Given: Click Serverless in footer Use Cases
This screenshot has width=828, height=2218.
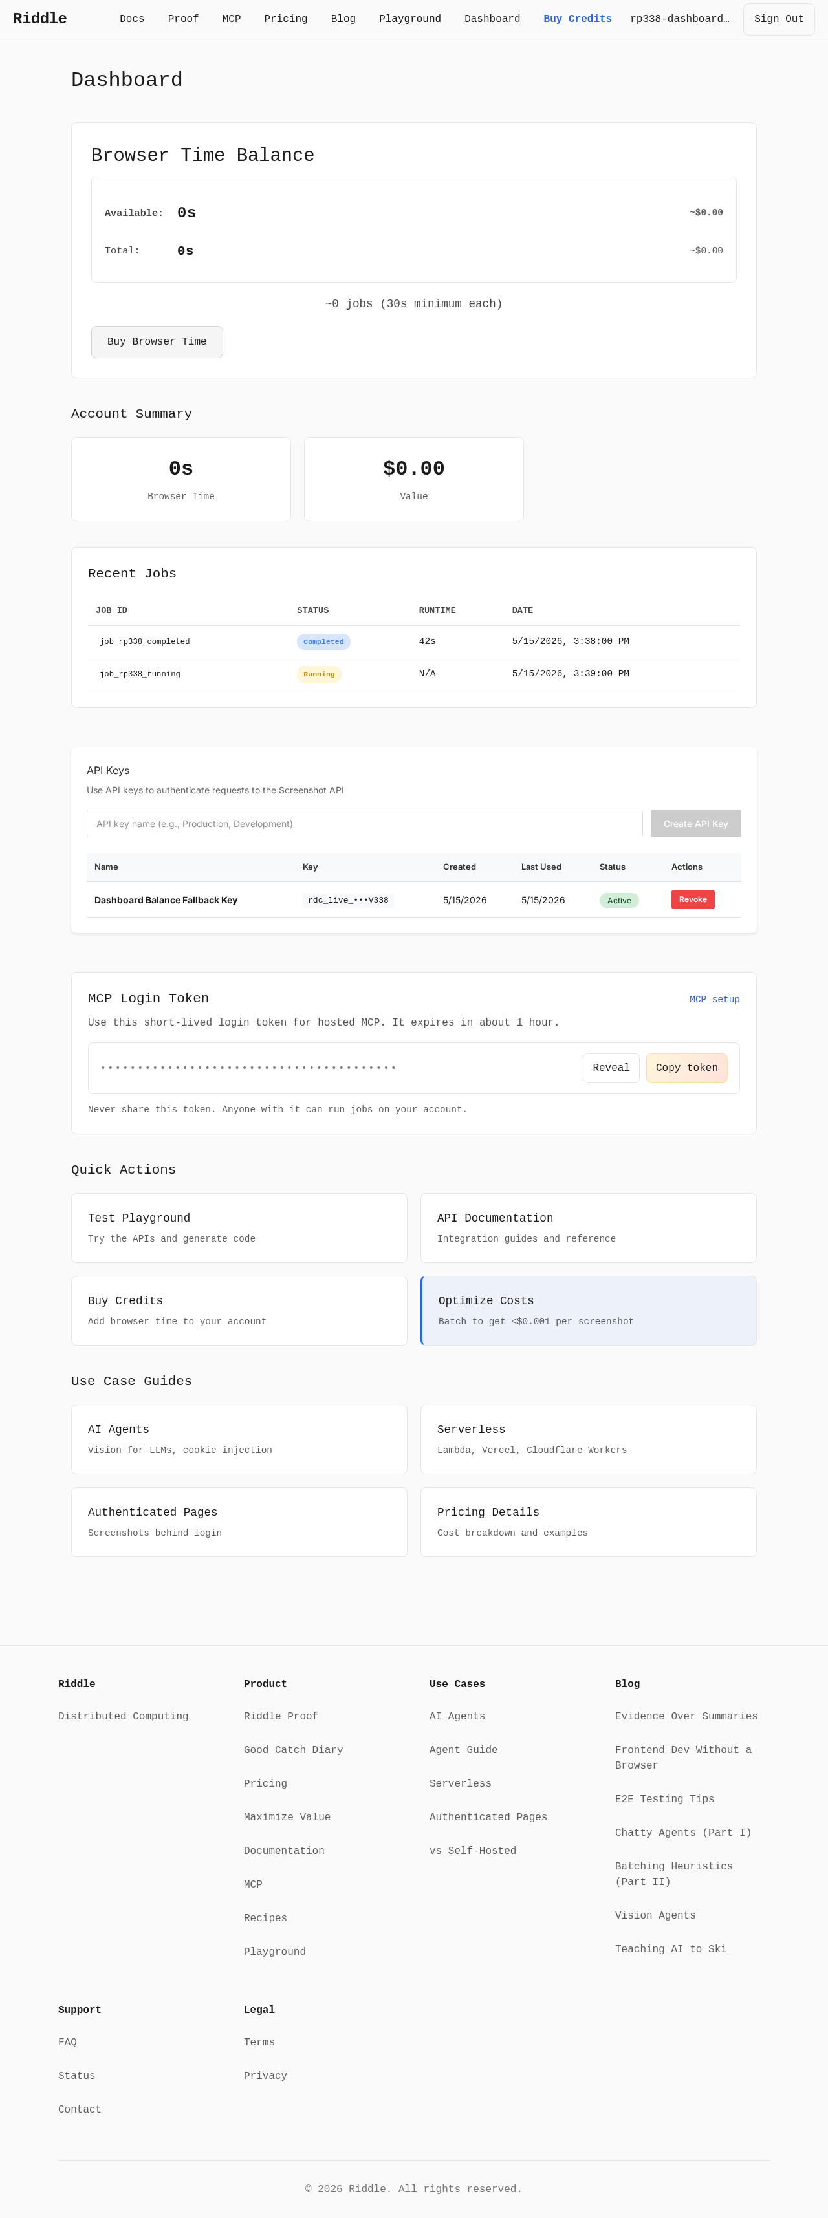Looking at the screenshot, I should pyautogui.click(x=460, y=1783).
